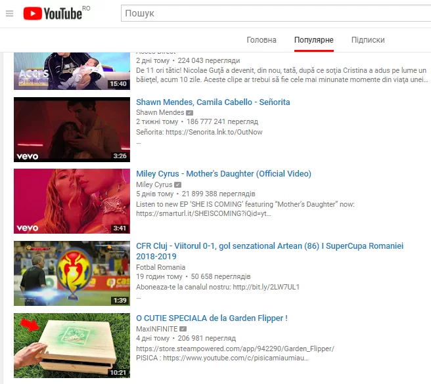Click Aboneaza-te la canalul nostru description
431x384 pixels.
217,287
